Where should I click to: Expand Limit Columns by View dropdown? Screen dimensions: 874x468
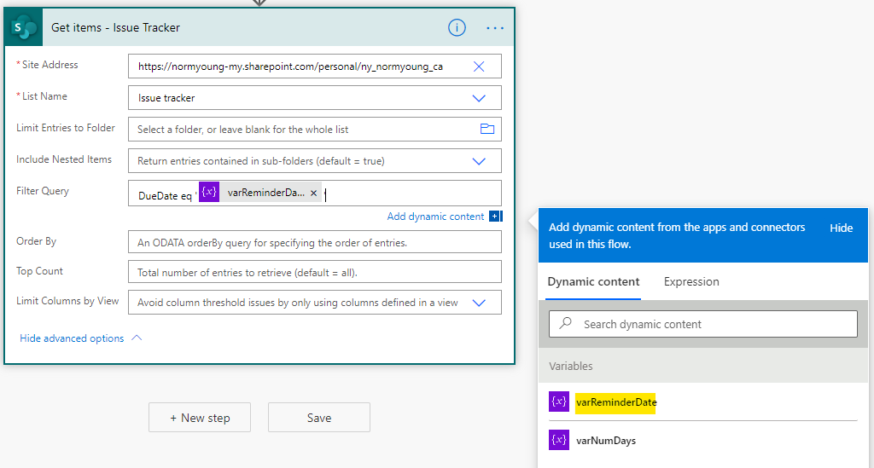pos(479,303)
